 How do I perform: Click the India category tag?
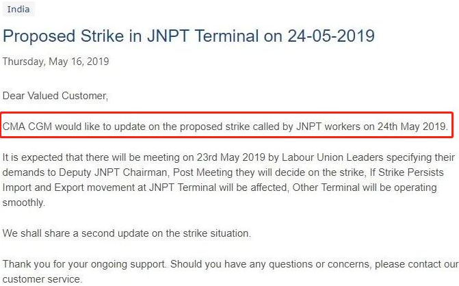coord(18,9)
